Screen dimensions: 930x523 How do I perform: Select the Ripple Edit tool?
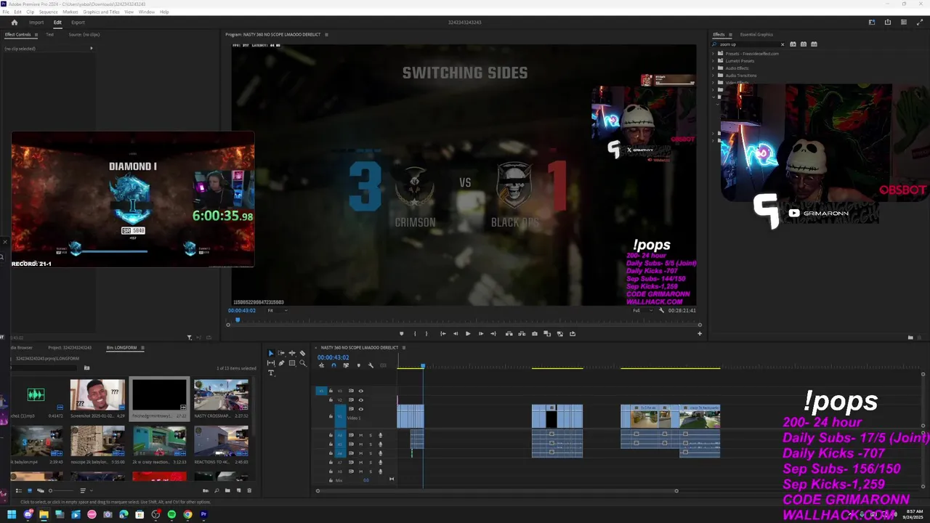(x=292, y=353)
